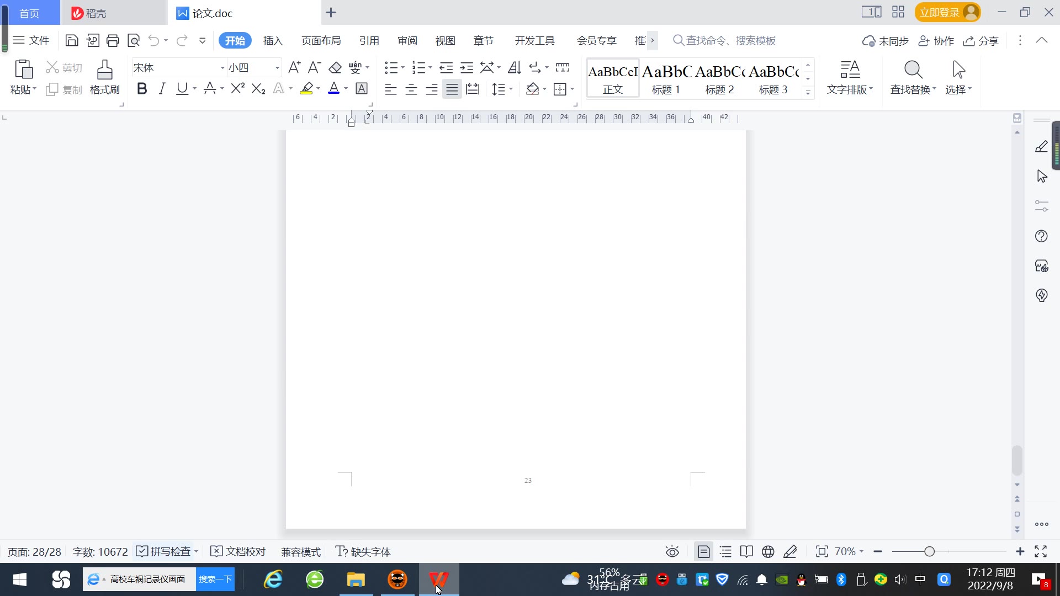Viewport: 1060px width, 596px height.
Task: Switch to the 插入 ribbon tab
Action: (273, 41)
